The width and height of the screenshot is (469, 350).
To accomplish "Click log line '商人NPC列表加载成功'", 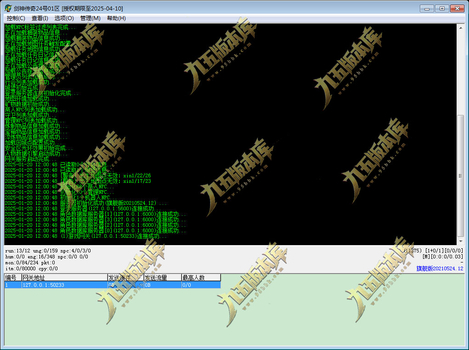I will (x=35, y=109).
